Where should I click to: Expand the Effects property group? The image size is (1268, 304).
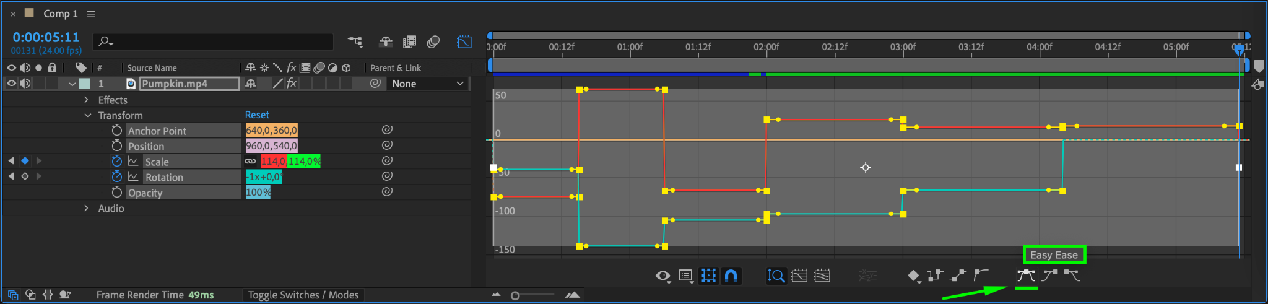[x=86, y=100]
